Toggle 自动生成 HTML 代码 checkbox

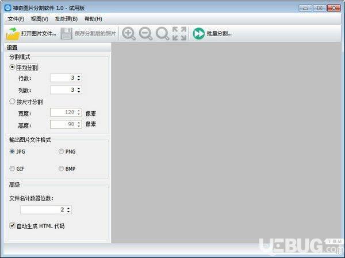(x=12, y=225)
